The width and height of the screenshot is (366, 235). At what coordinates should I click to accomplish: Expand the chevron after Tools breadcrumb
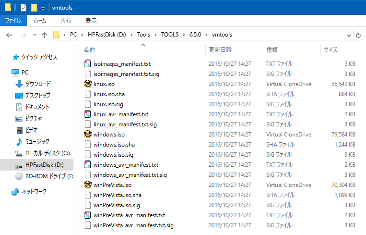[x=155, y=35]
